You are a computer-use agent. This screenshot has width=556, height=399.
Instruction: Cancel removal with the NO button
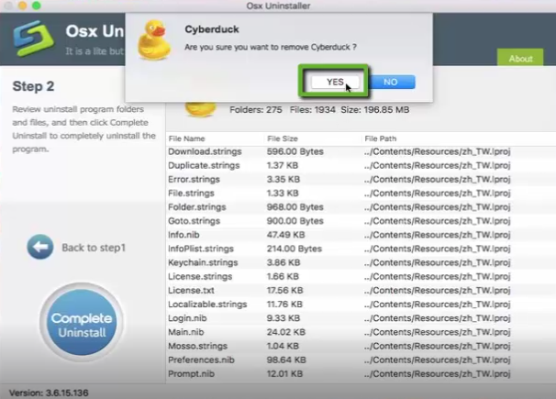coord(392,82)
